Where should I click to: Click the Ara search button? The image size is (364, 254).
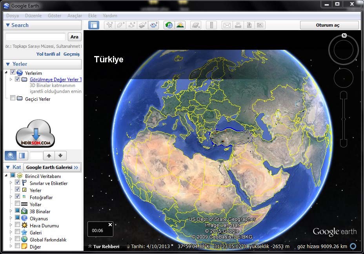75,37
